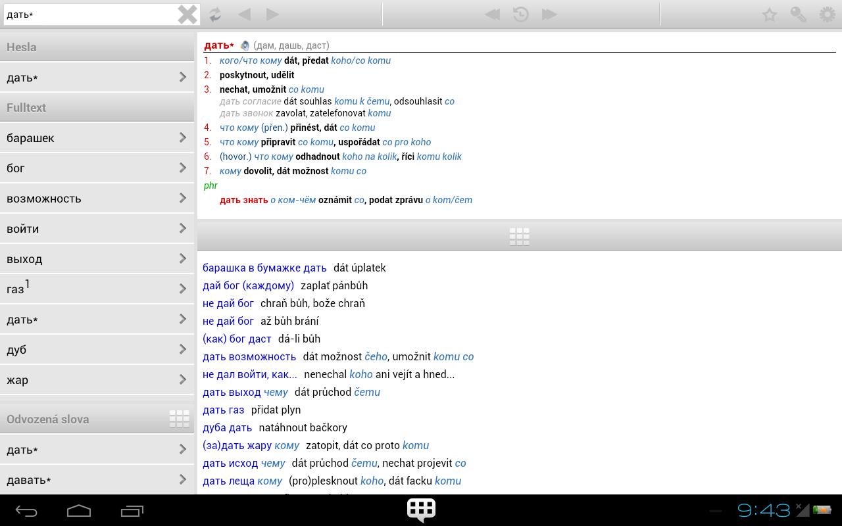Tap battery icon in status bar

822,510
